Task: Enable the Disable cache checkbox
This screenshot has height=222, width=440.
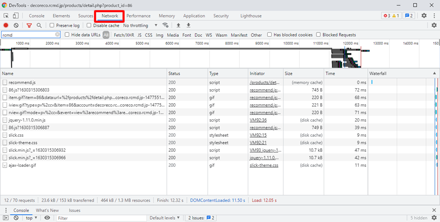Action: [89, 25]
